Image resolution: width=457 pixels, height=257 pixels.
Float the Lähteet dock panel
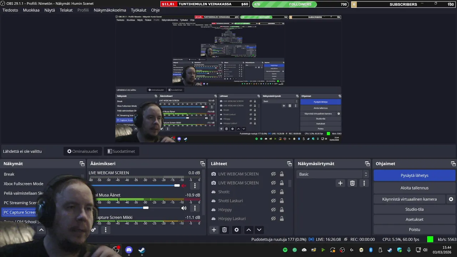(290, 163)
